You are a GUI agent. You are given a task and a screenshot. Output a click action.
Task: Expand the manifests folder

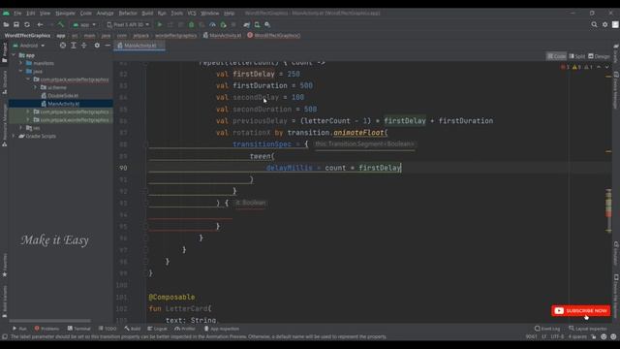click(x=21, y=63)
